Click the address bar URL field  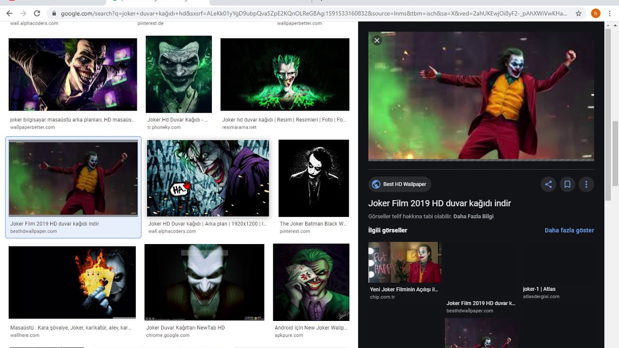(313, 14)
